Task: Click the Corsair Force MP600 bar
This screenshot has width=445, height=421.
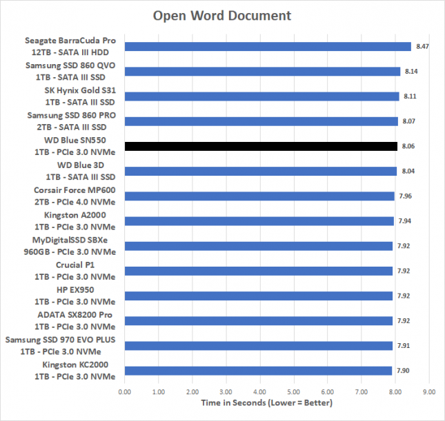Action: click(259, 196)
